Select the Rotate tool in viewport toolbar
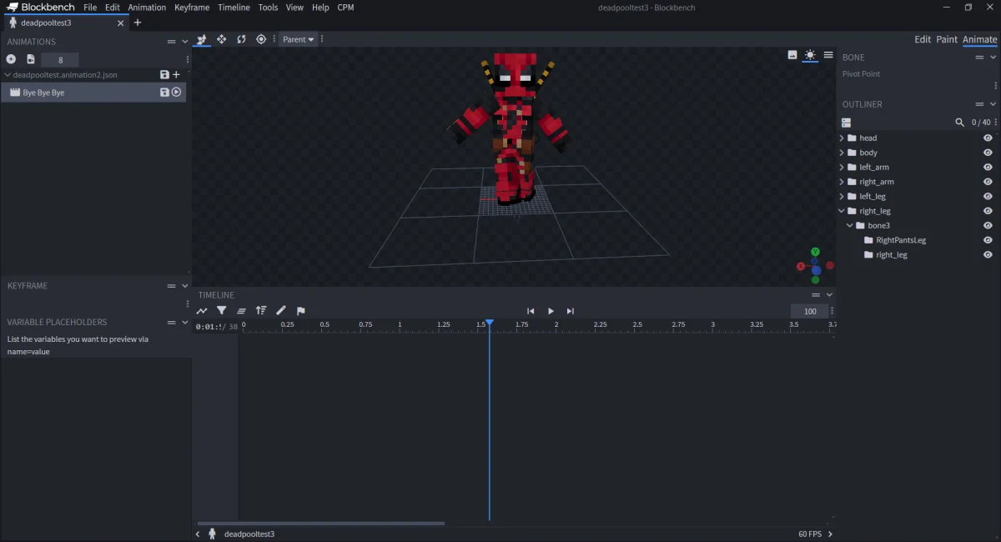The width and height of the screenshot is (1001, 542). [x=241, y=39]
